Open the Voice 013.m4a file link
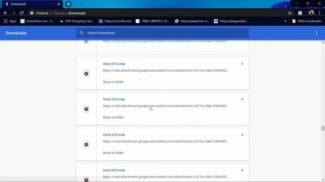The image size is (325, 182). coord(114,99)
